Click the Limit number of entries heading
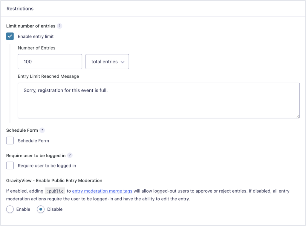Screen dimensions: 306x226 pyautogui.click(x=31, y=26)
